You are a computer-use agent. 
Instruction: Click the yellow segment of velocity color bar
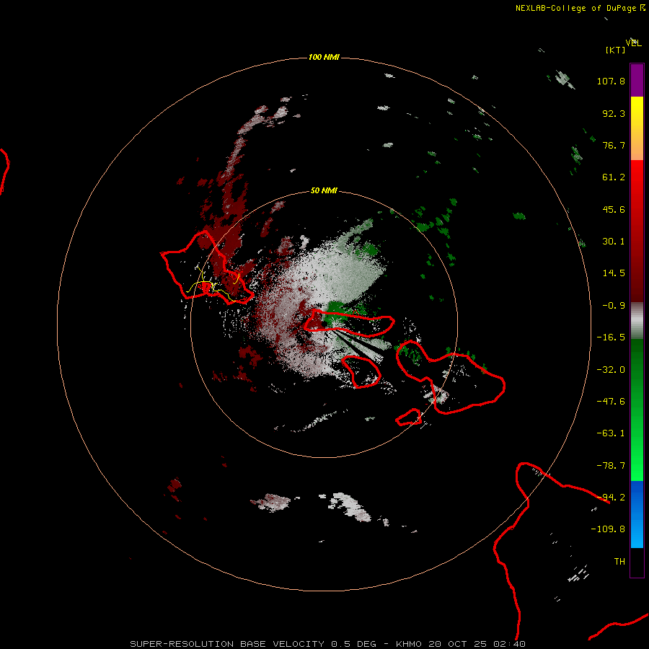(637, 128)
